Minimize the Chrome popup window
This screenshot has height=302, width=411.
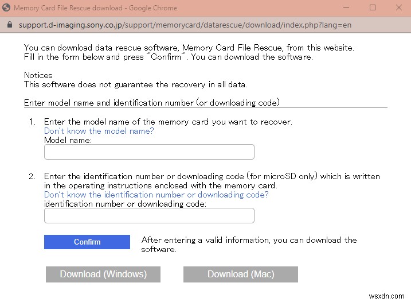pyautogui.click(x=346, y=8)
